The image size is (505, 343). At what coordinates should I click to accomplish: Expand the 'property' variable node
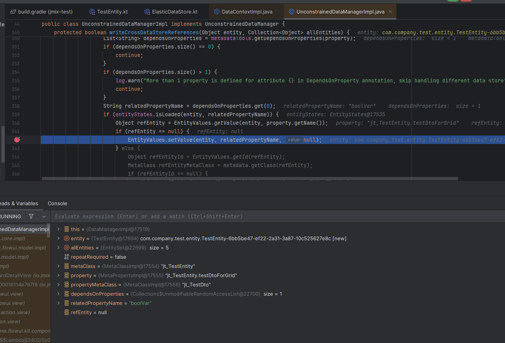pyautogui.click(x=59, y=276)
